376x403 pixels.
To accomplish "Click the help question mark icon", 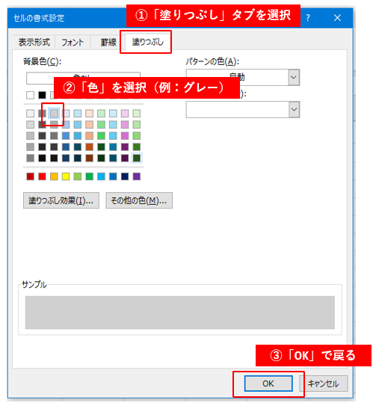I will [308, 18].
